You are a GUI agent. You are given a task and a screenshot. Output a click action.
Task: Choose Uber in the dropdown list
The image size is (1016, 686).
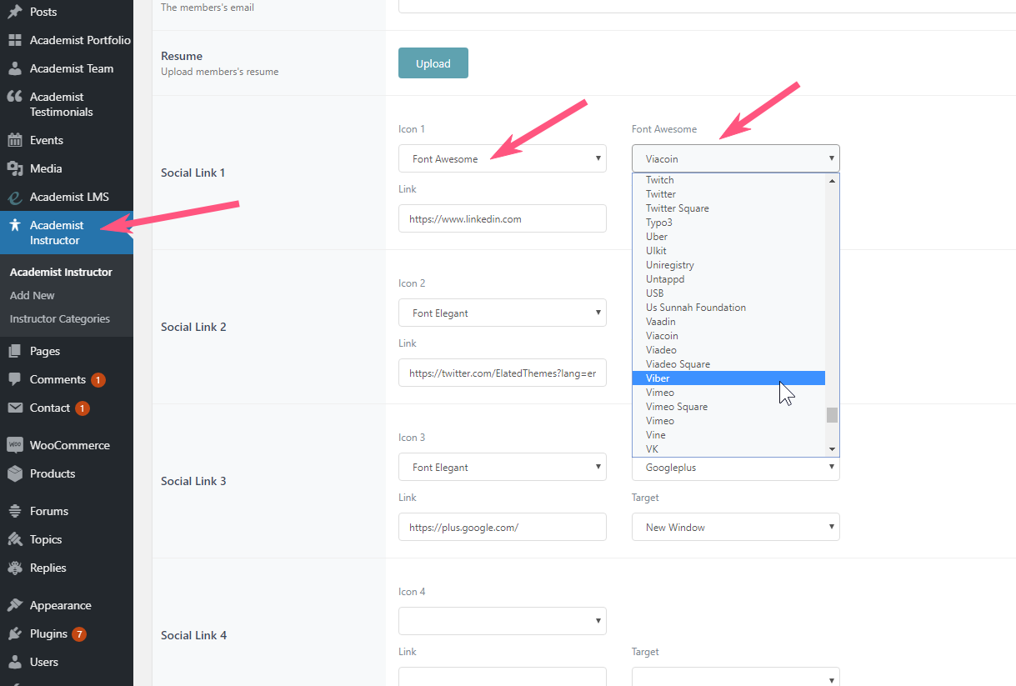(729, 237)
